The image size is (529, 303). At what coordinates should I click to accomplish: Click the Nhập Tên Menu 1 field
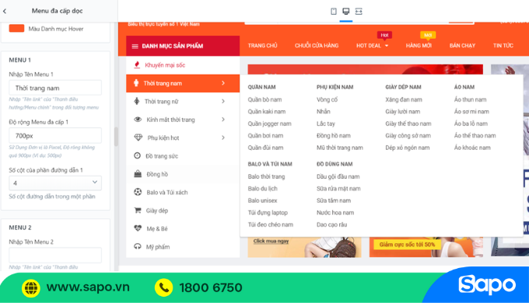click(55, 88)
